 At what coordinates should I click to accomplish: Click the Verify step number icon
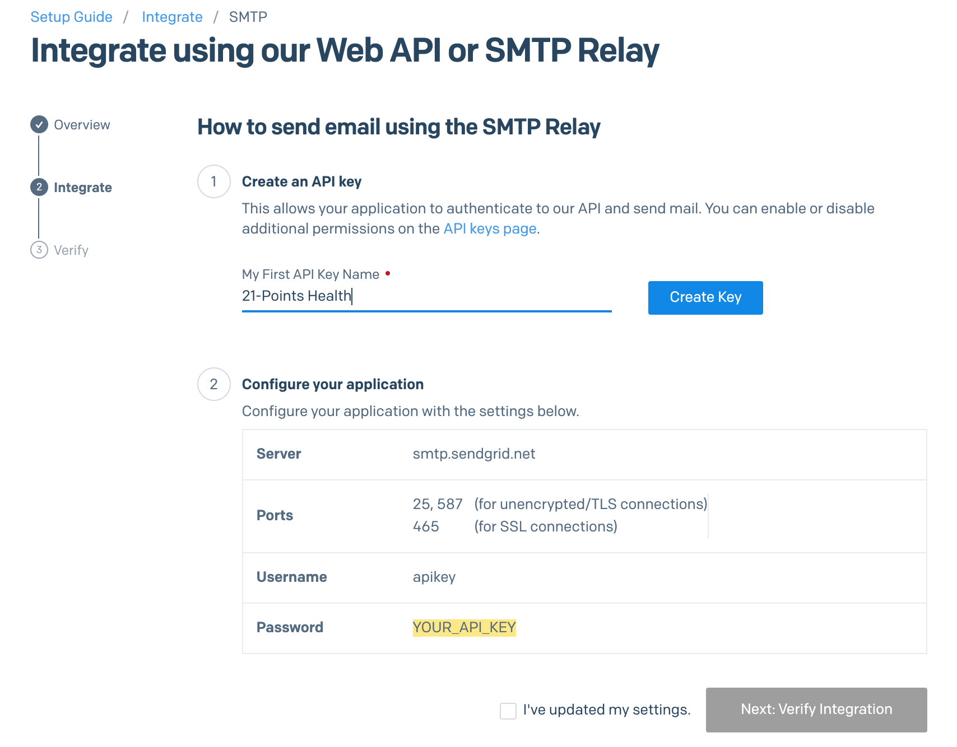[x=39, y=250]
